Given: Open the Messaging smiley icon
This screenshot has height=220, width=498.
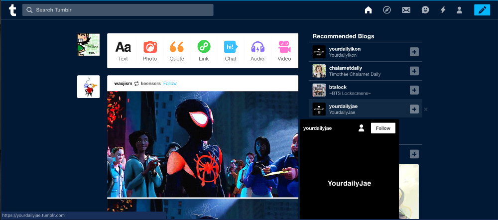Looking at the screenshot, I should (x=425, y=10).
